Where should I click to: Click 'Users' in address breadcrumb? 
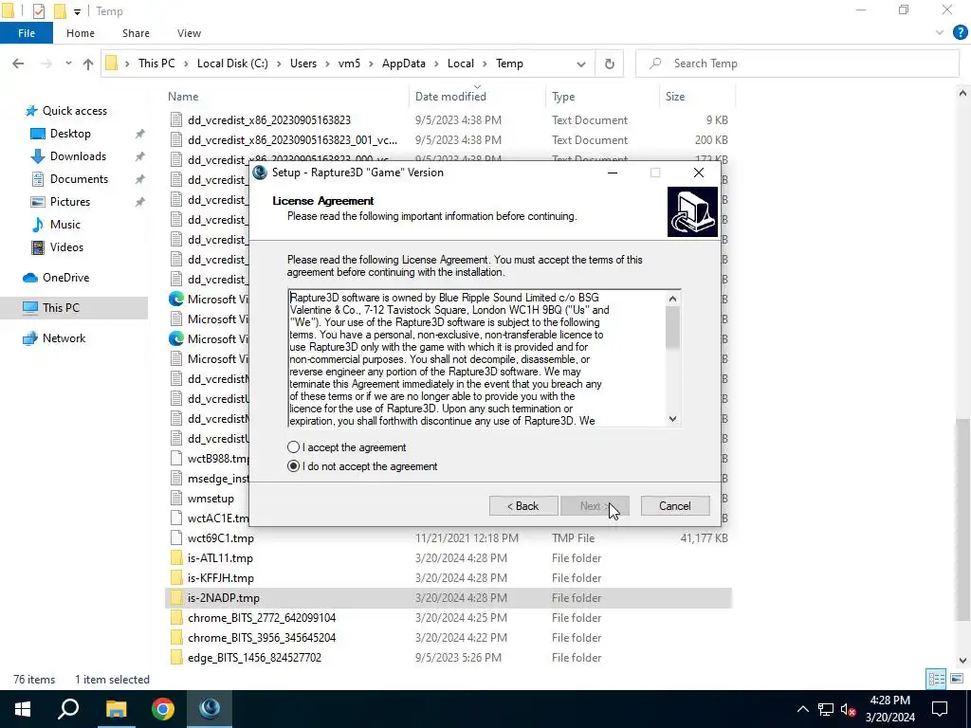click(303, 64)
